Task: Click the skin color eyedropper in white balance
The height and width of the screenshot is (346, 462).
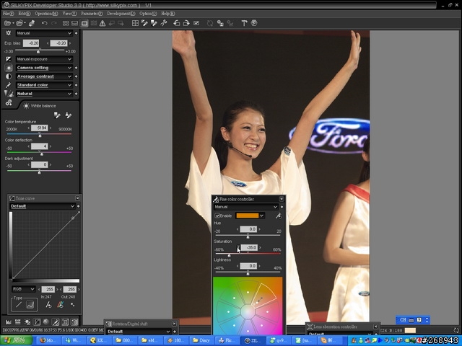Action: coord(69,115)
